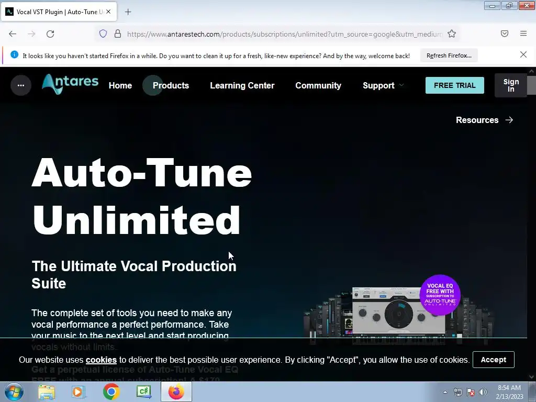Image resolution: width=536 pixels, height=402 pixels.
Task: Bookmark this page with the star icon
Action: pyautogui.click(x=452, y=33)
